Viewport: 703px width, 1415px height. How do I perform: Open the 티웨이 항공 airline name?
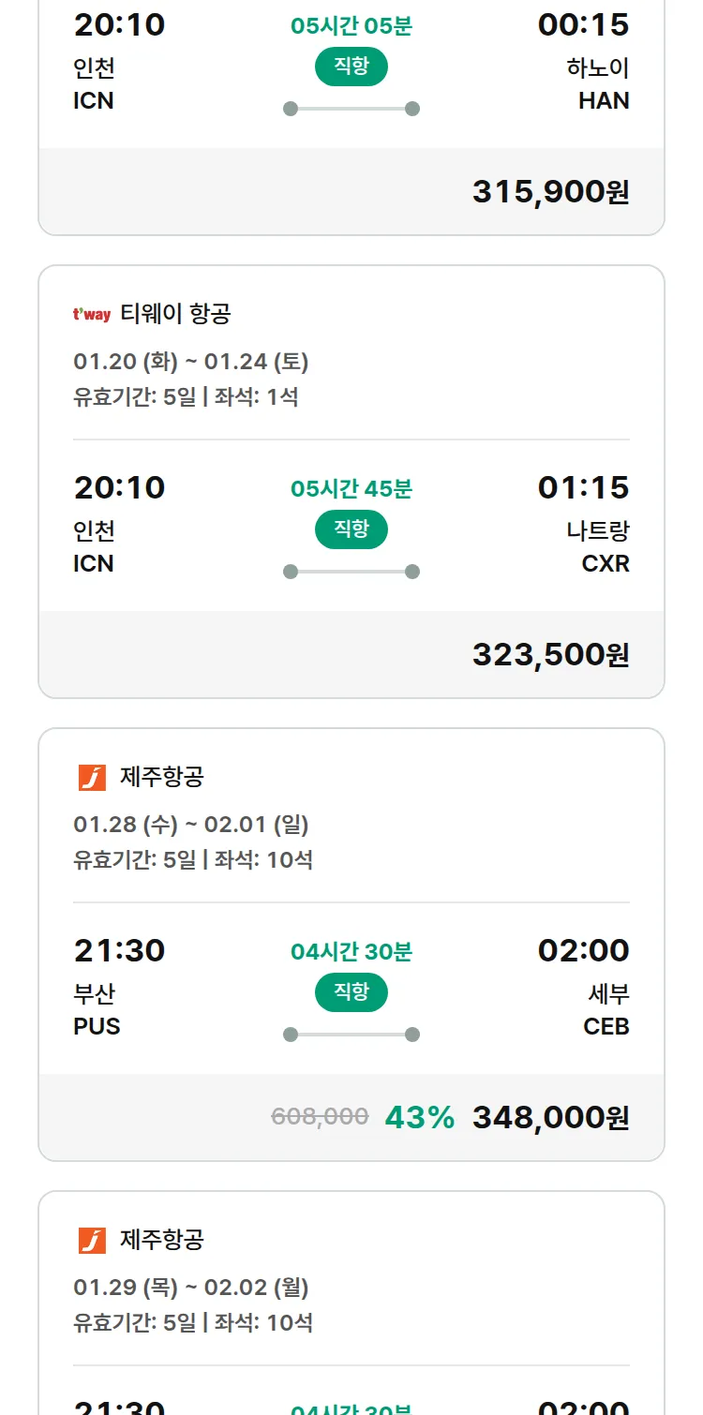point(175,314)
